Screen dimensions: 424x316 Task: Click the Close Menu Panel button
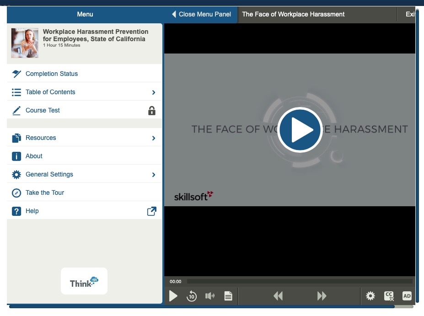[x=201, y=14]
